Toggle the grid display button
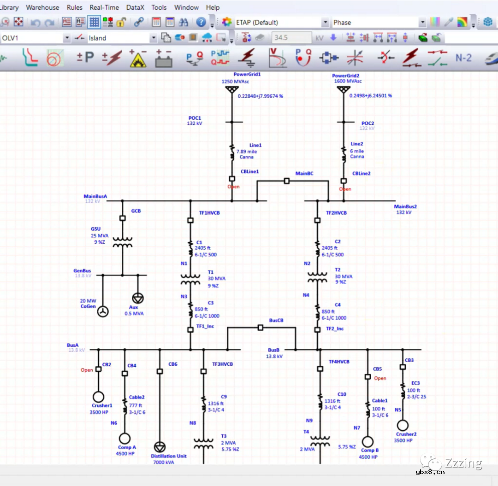The height and width of the screenshot is (486, 498). [x=95, y=22]
